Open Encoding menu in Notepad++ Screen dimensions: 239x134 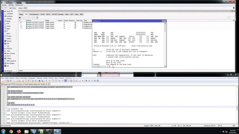(24, 78)
